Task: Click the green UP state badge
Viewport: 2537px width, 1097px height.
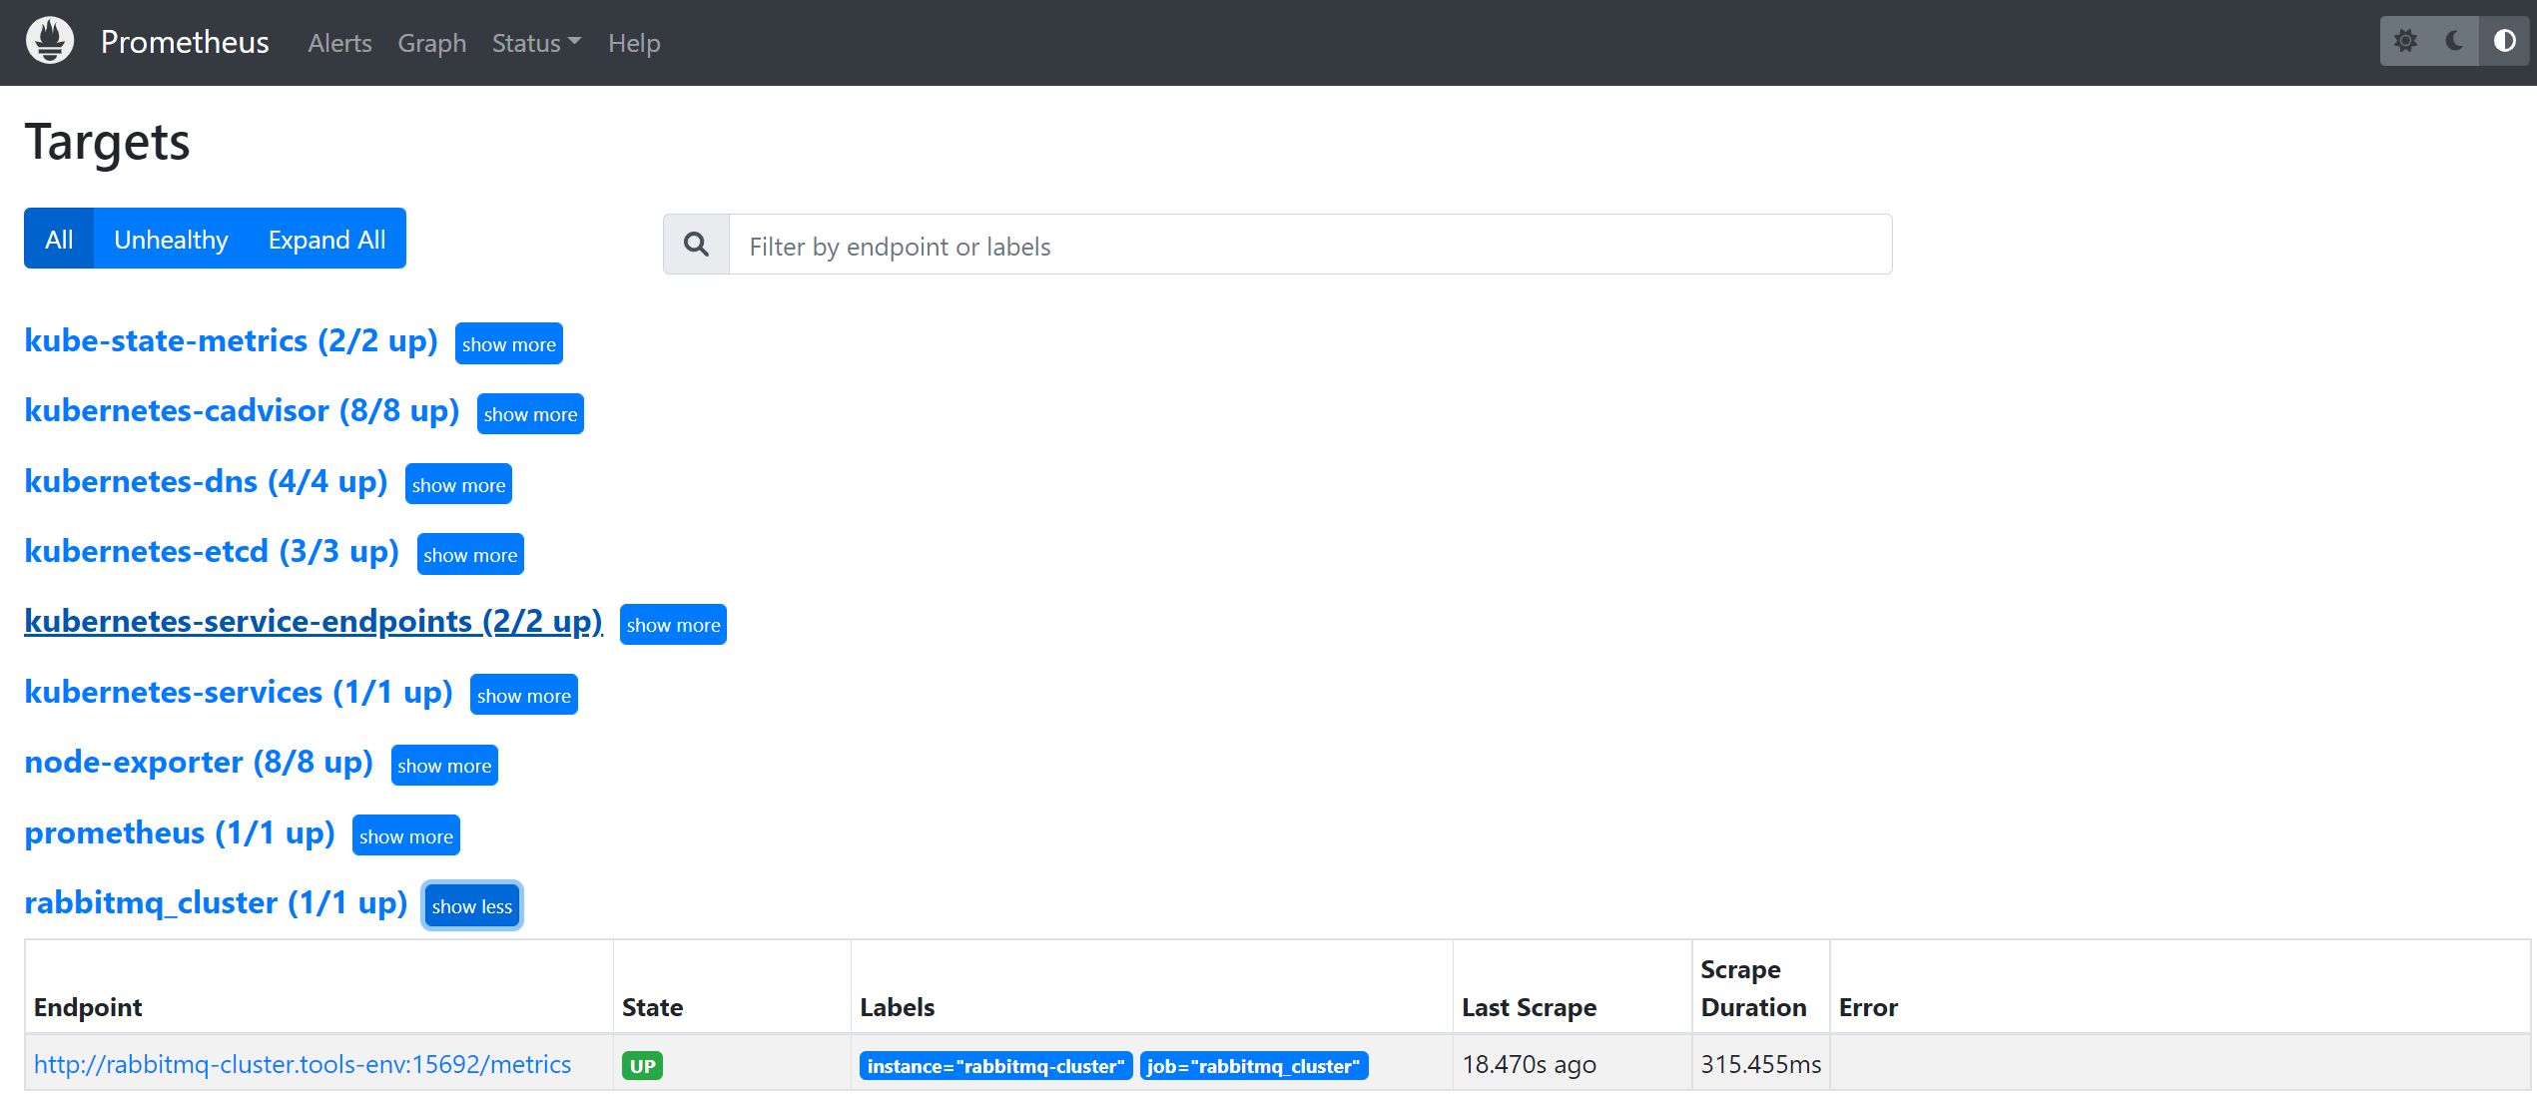Action: (x=642, y=1066)
